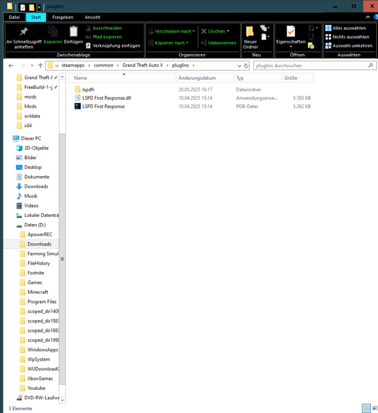Select the LSPD First Response.dll file
378x413 pixels.
tap(106, 98)
